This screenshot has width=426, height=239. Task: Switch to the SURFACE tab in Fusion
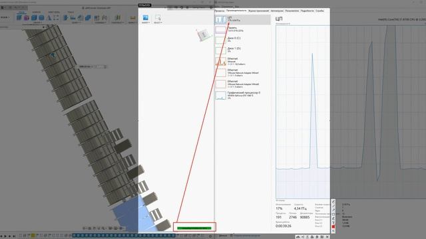point(37,12)
